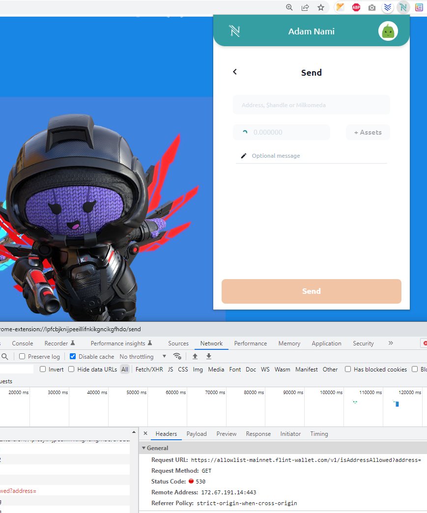Toggle the Preserve log checkbox

point(22,356)
